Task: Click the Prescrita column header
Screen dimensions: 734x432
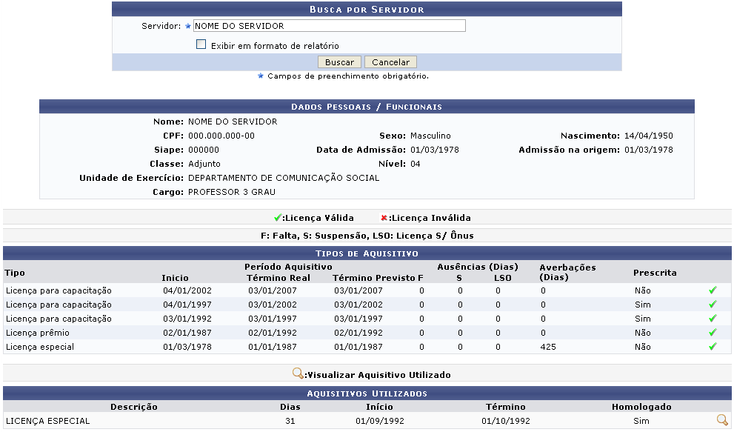Action: tap(655, 273)
